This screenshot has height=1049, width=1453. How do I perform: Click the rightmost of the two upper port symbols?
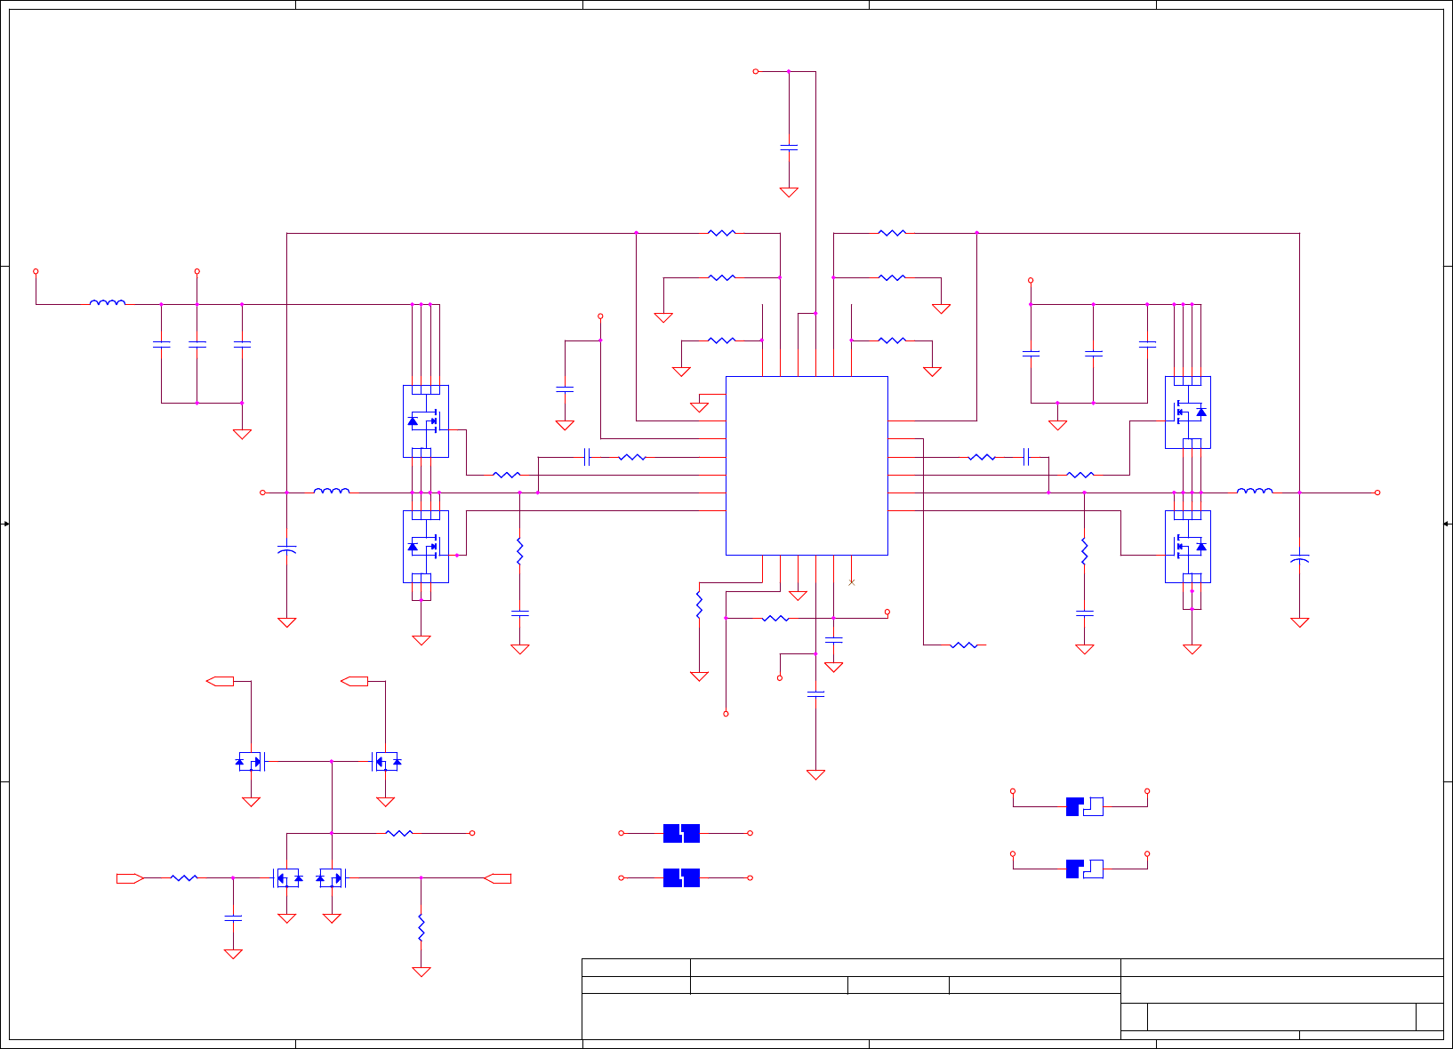(x=354, y=681)
